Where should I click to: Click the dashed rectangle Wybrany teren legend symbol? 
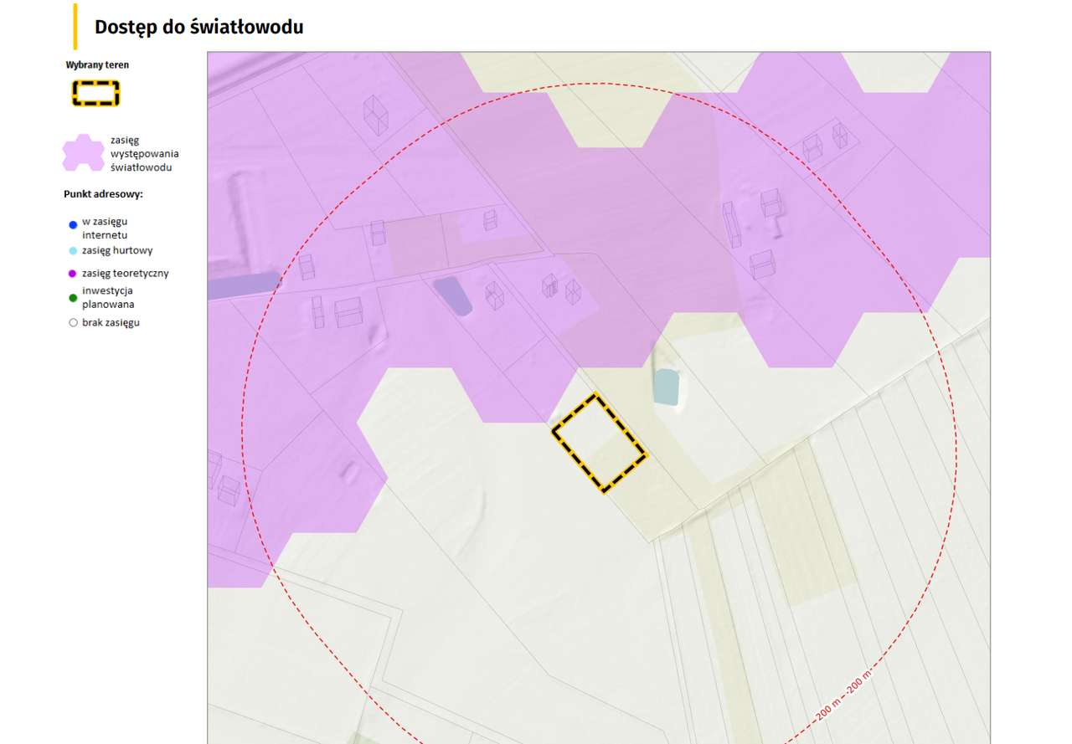(95, 94)
